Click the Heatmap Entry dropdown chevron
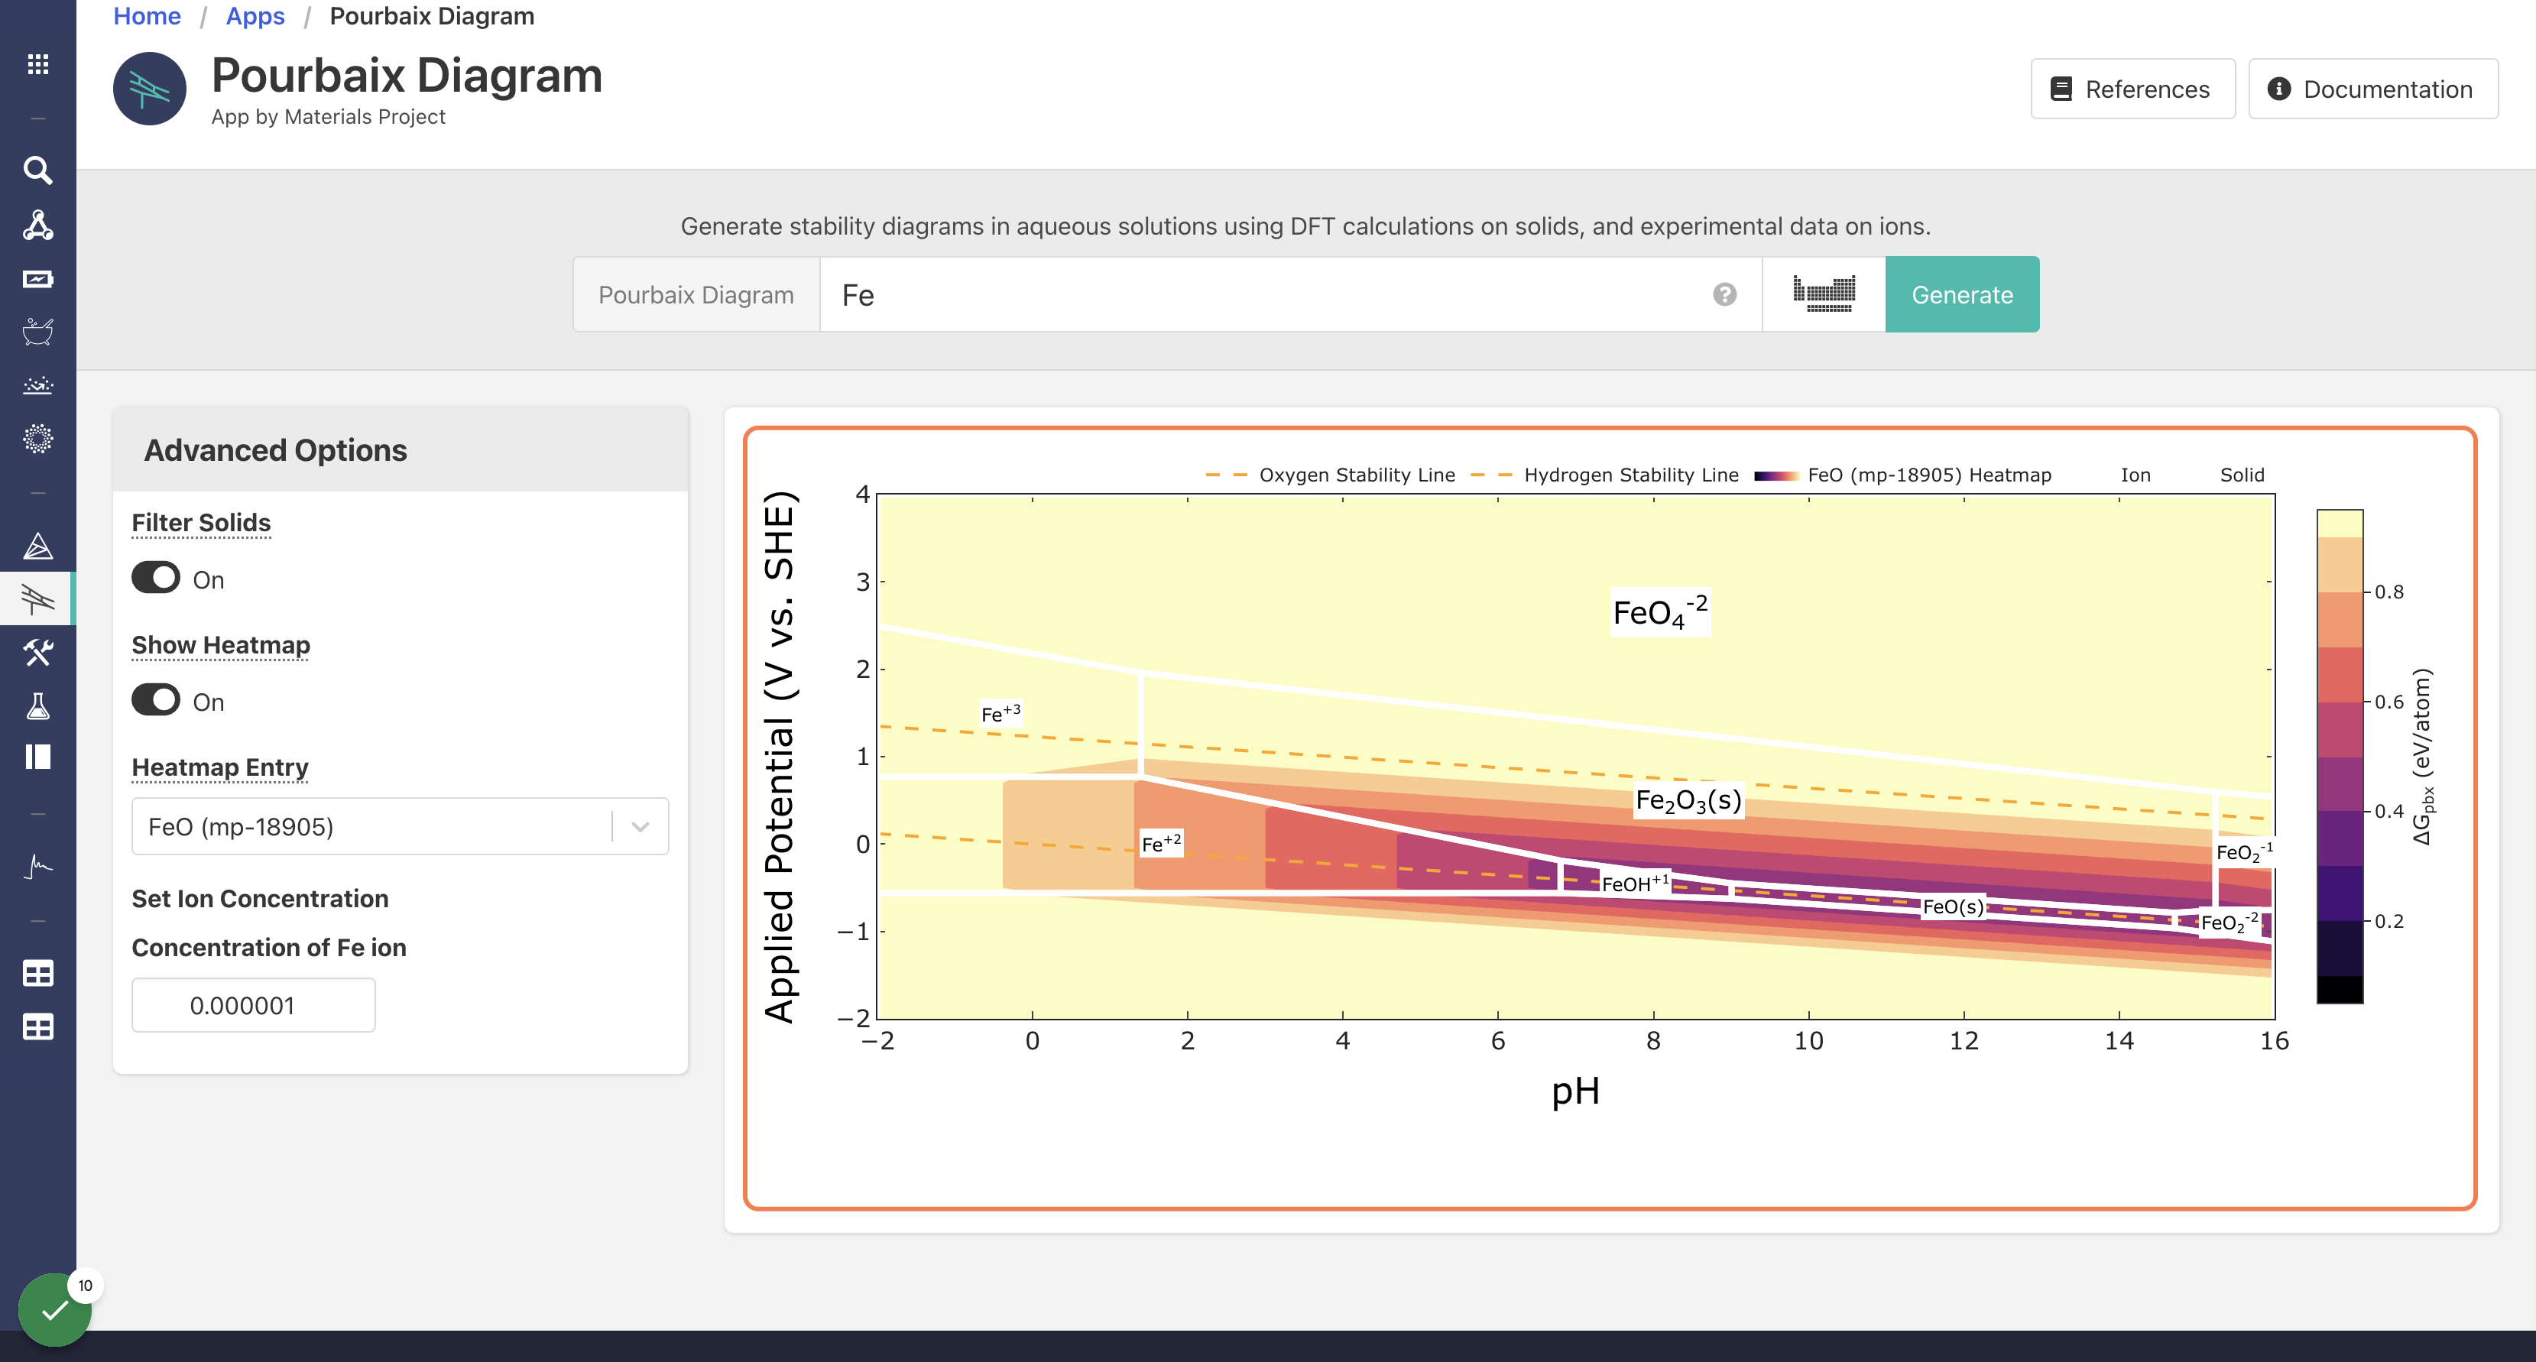The height and width of the screenshot is (1362, 2536). coord(640,826)
